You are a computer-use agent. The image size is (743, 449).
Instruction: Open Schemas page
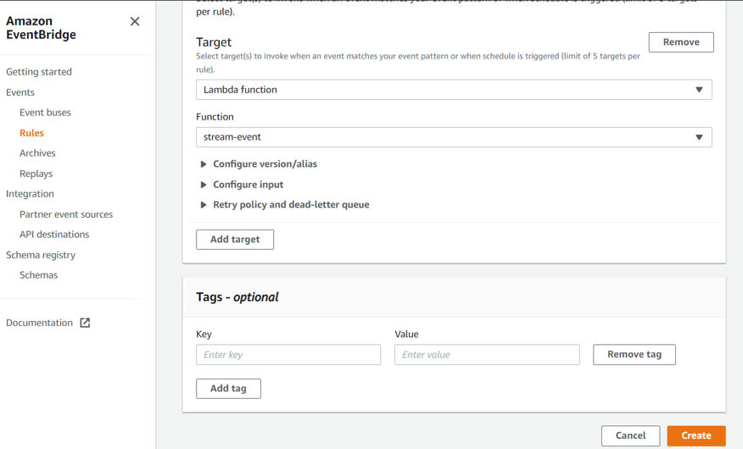click(38, 275)
